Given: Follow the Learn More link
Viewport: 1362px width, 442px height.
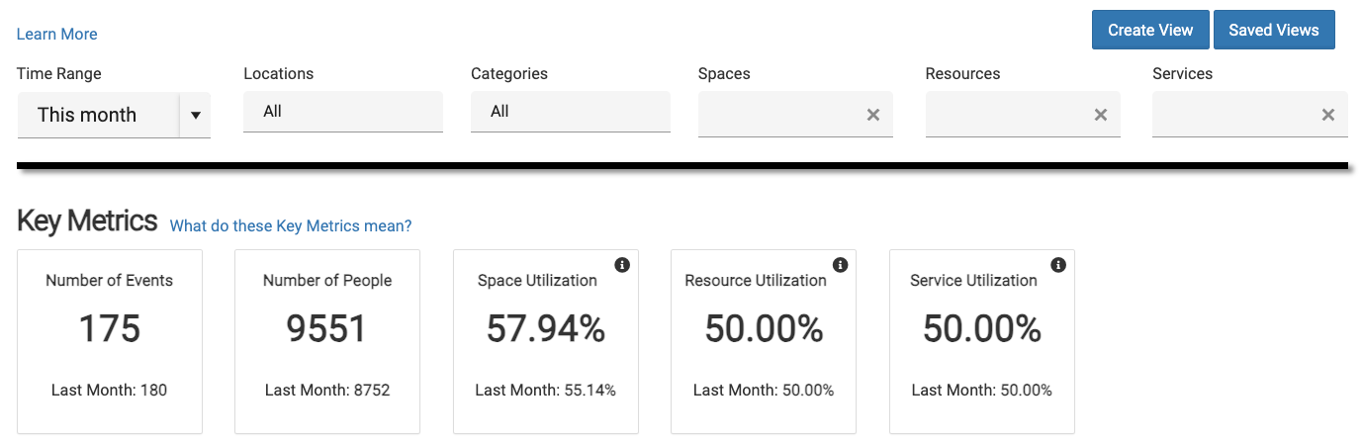Looking at the screenshot, I should click(56, 34).
